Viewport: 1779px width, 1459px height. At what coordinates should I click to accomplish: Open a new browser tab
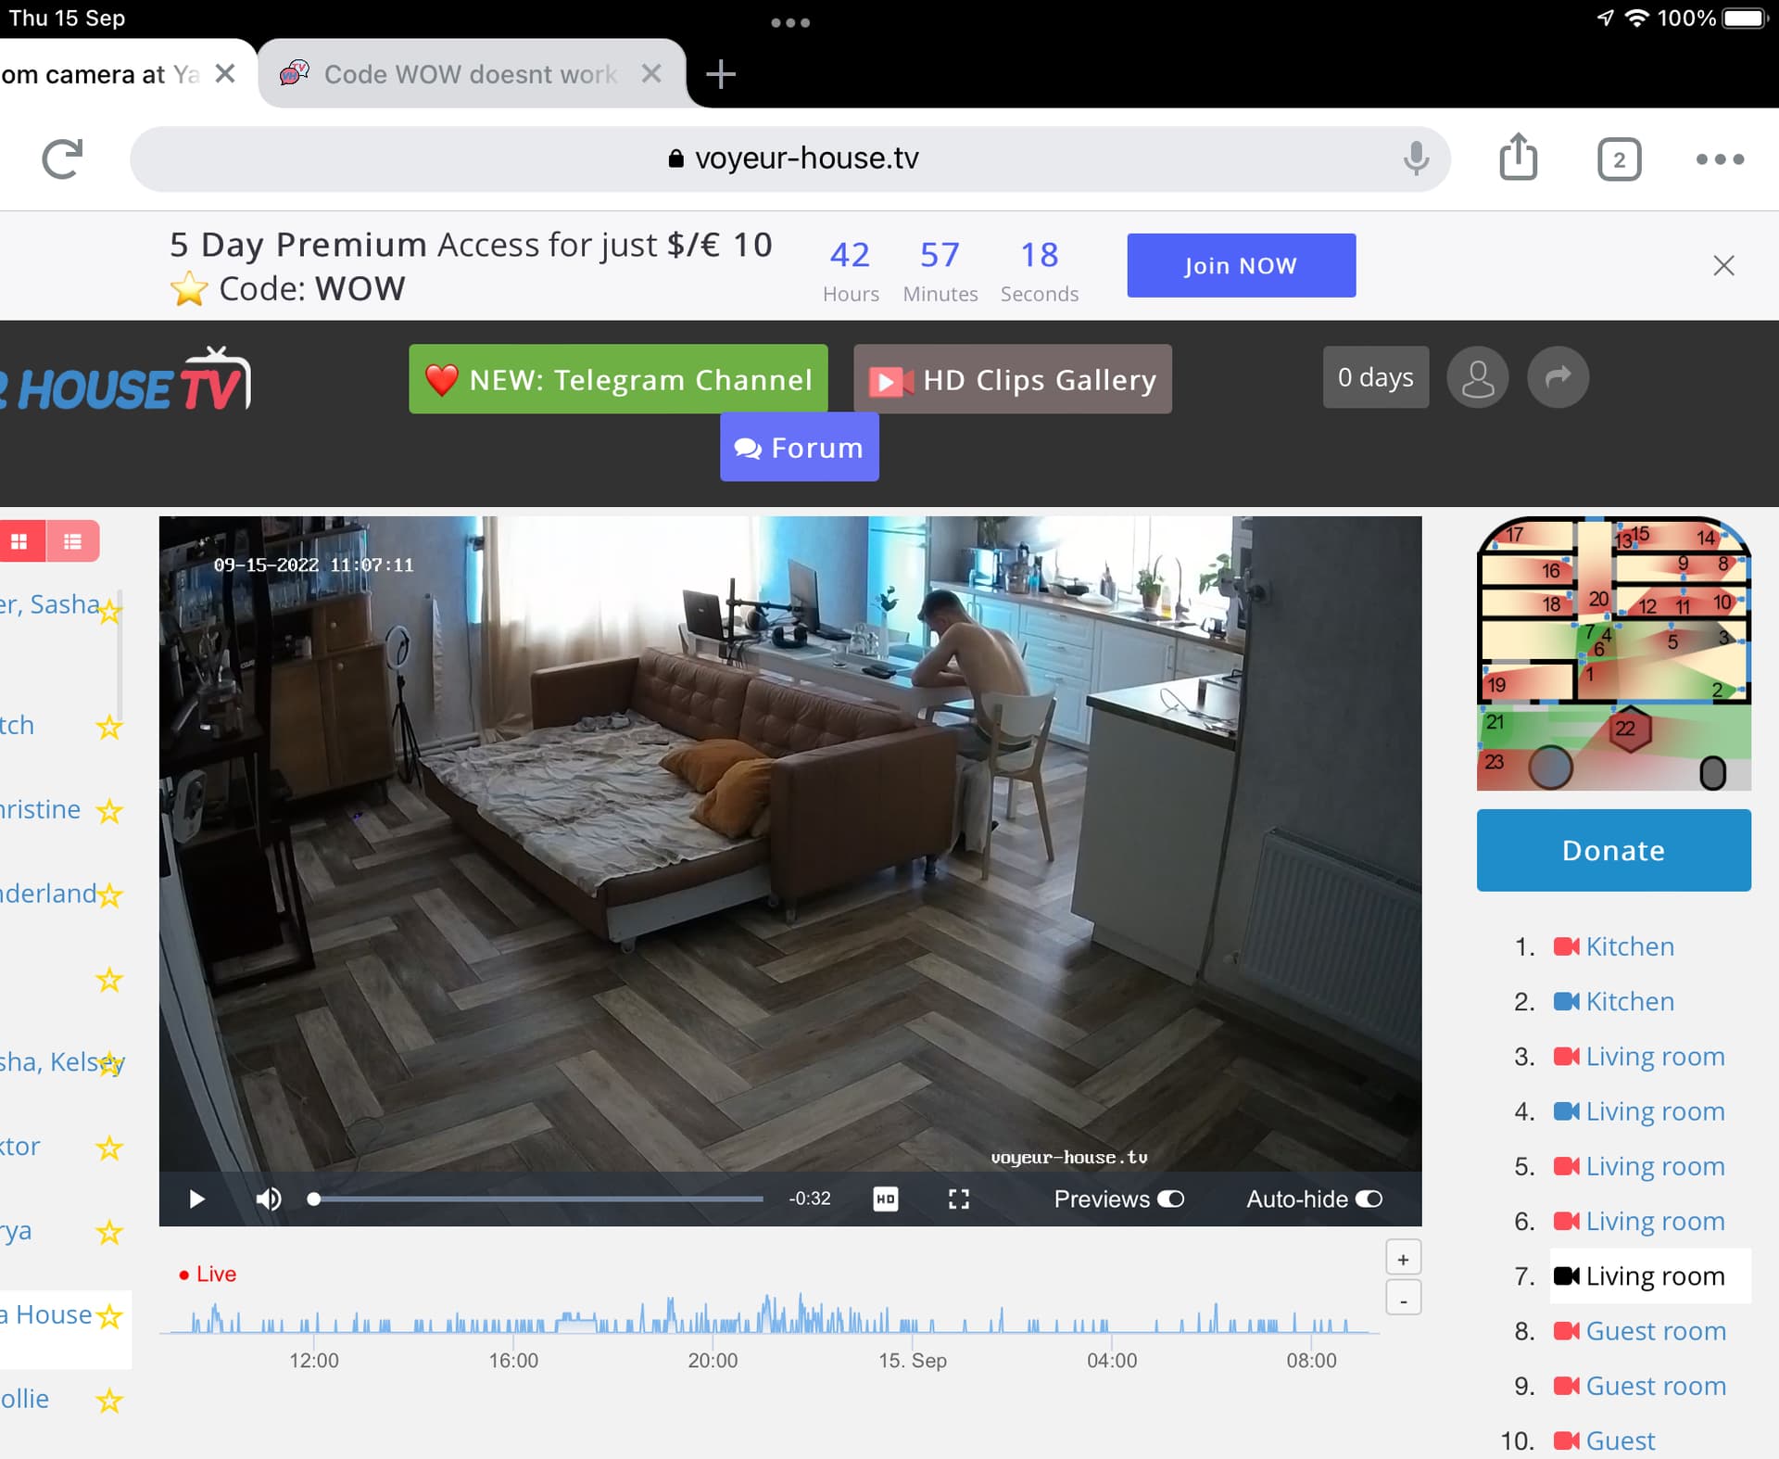coord(720,74)
